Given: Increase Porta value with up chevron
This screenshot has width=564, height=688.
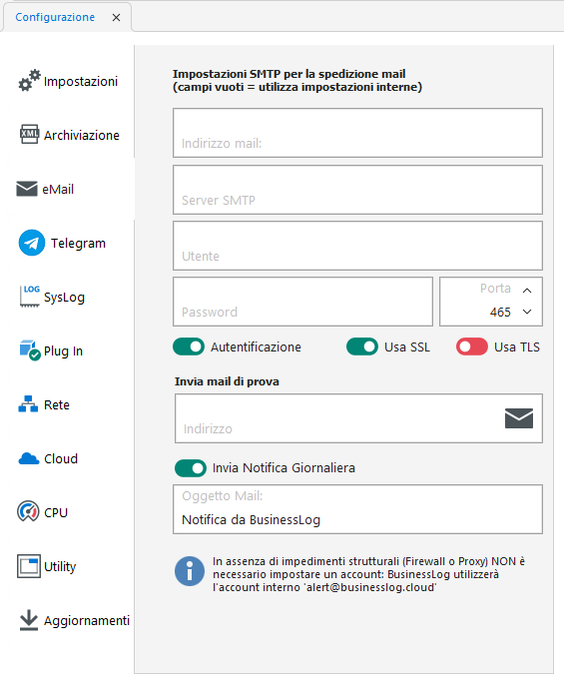Looking at the screenshot, I should tap(527, 291).
